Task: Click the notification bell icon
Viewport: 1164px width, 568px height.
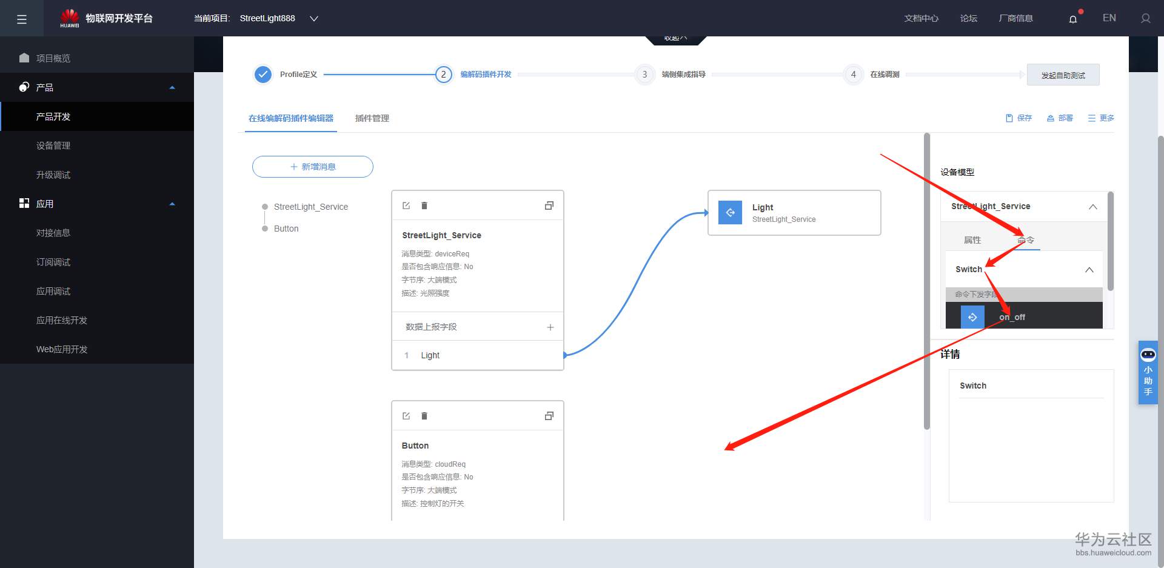Action: pos(1073,19)
